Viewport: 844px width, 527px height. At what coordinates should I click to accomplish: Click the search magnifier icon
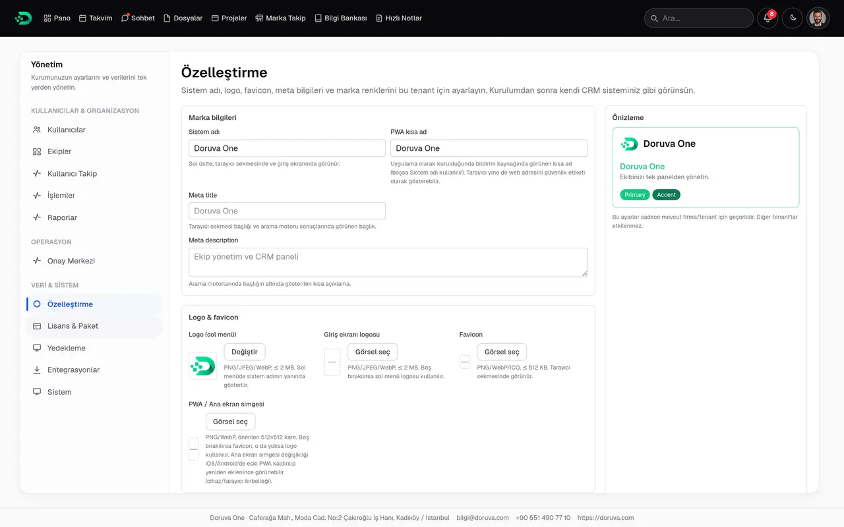coord(654,18)
